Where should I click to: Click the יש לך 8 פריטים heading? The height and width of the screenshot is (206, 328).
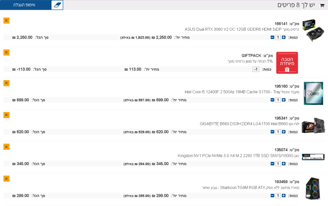click(296, 5)
